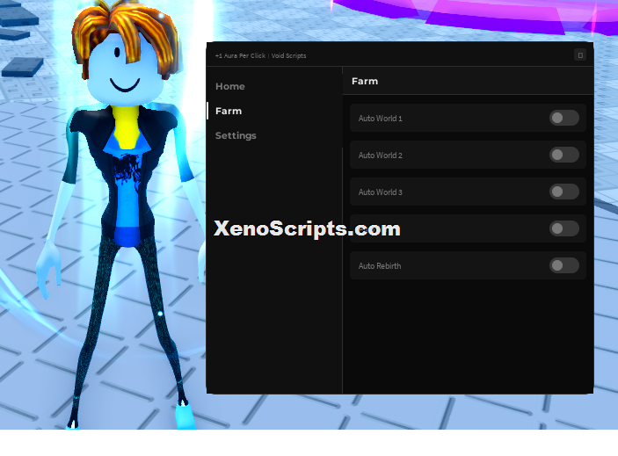Flip the unlabeled toggle above Auto Rebirth

[x=564, y=228]
